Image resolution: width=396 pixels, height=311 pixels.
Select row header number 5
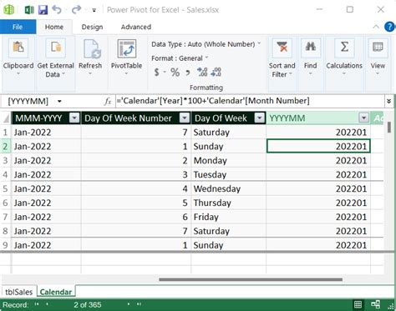[5, 188]
